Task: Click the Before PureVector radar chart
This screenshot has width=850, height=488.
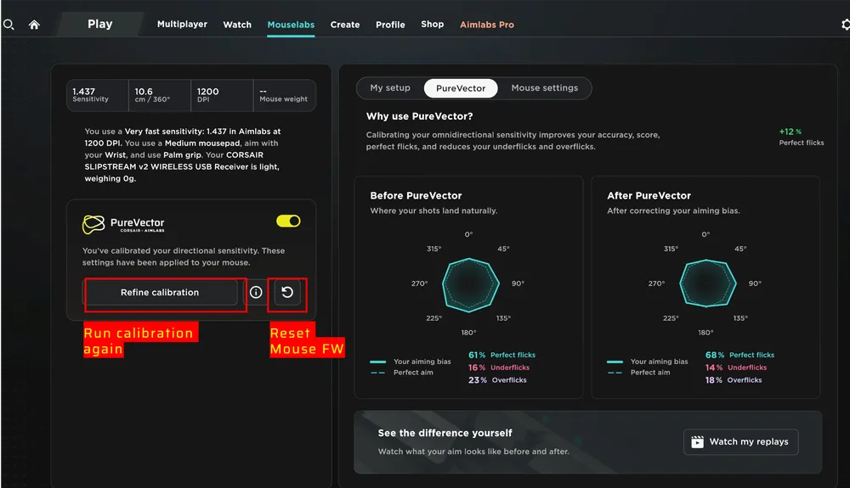Action: (469, 284)
